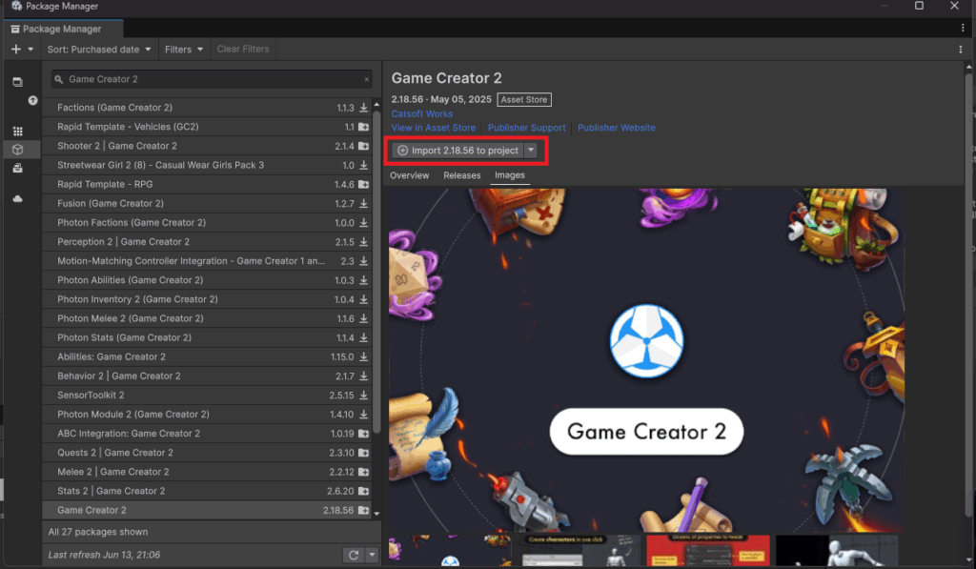The image size is (976, 569).
Task: Expand the Filters dropdown
Action: [184, 50]
